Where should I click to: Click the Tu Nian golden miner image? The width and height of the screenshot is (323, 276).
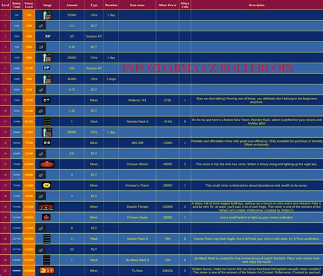(x=46, y=271)
